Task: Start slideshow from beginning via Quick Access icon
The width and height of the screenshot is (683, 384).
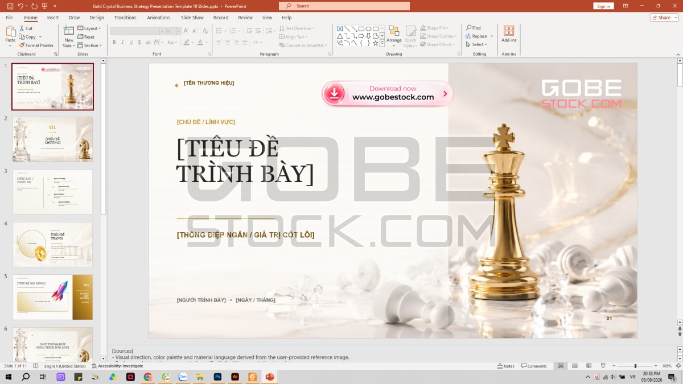Action: pos(46,6)
